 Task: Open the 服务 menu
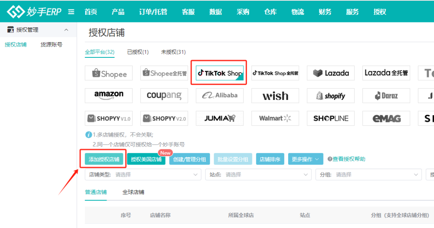(x=352, y=12)
